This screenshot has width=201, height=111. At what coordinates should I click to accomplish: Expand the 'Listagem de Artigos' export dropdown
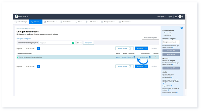[171, 42]
